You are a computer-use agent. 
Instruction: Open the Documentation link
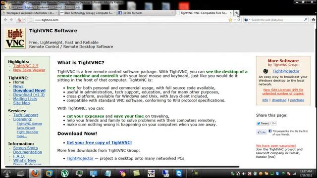pyautogui.click(x=28, y=152)
